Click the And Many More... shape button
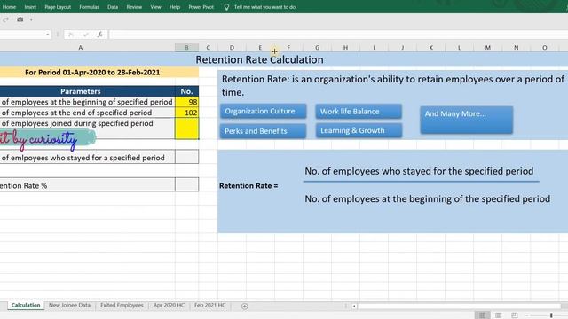The height and width of the screenshot is (319, 568). point(466,120)
